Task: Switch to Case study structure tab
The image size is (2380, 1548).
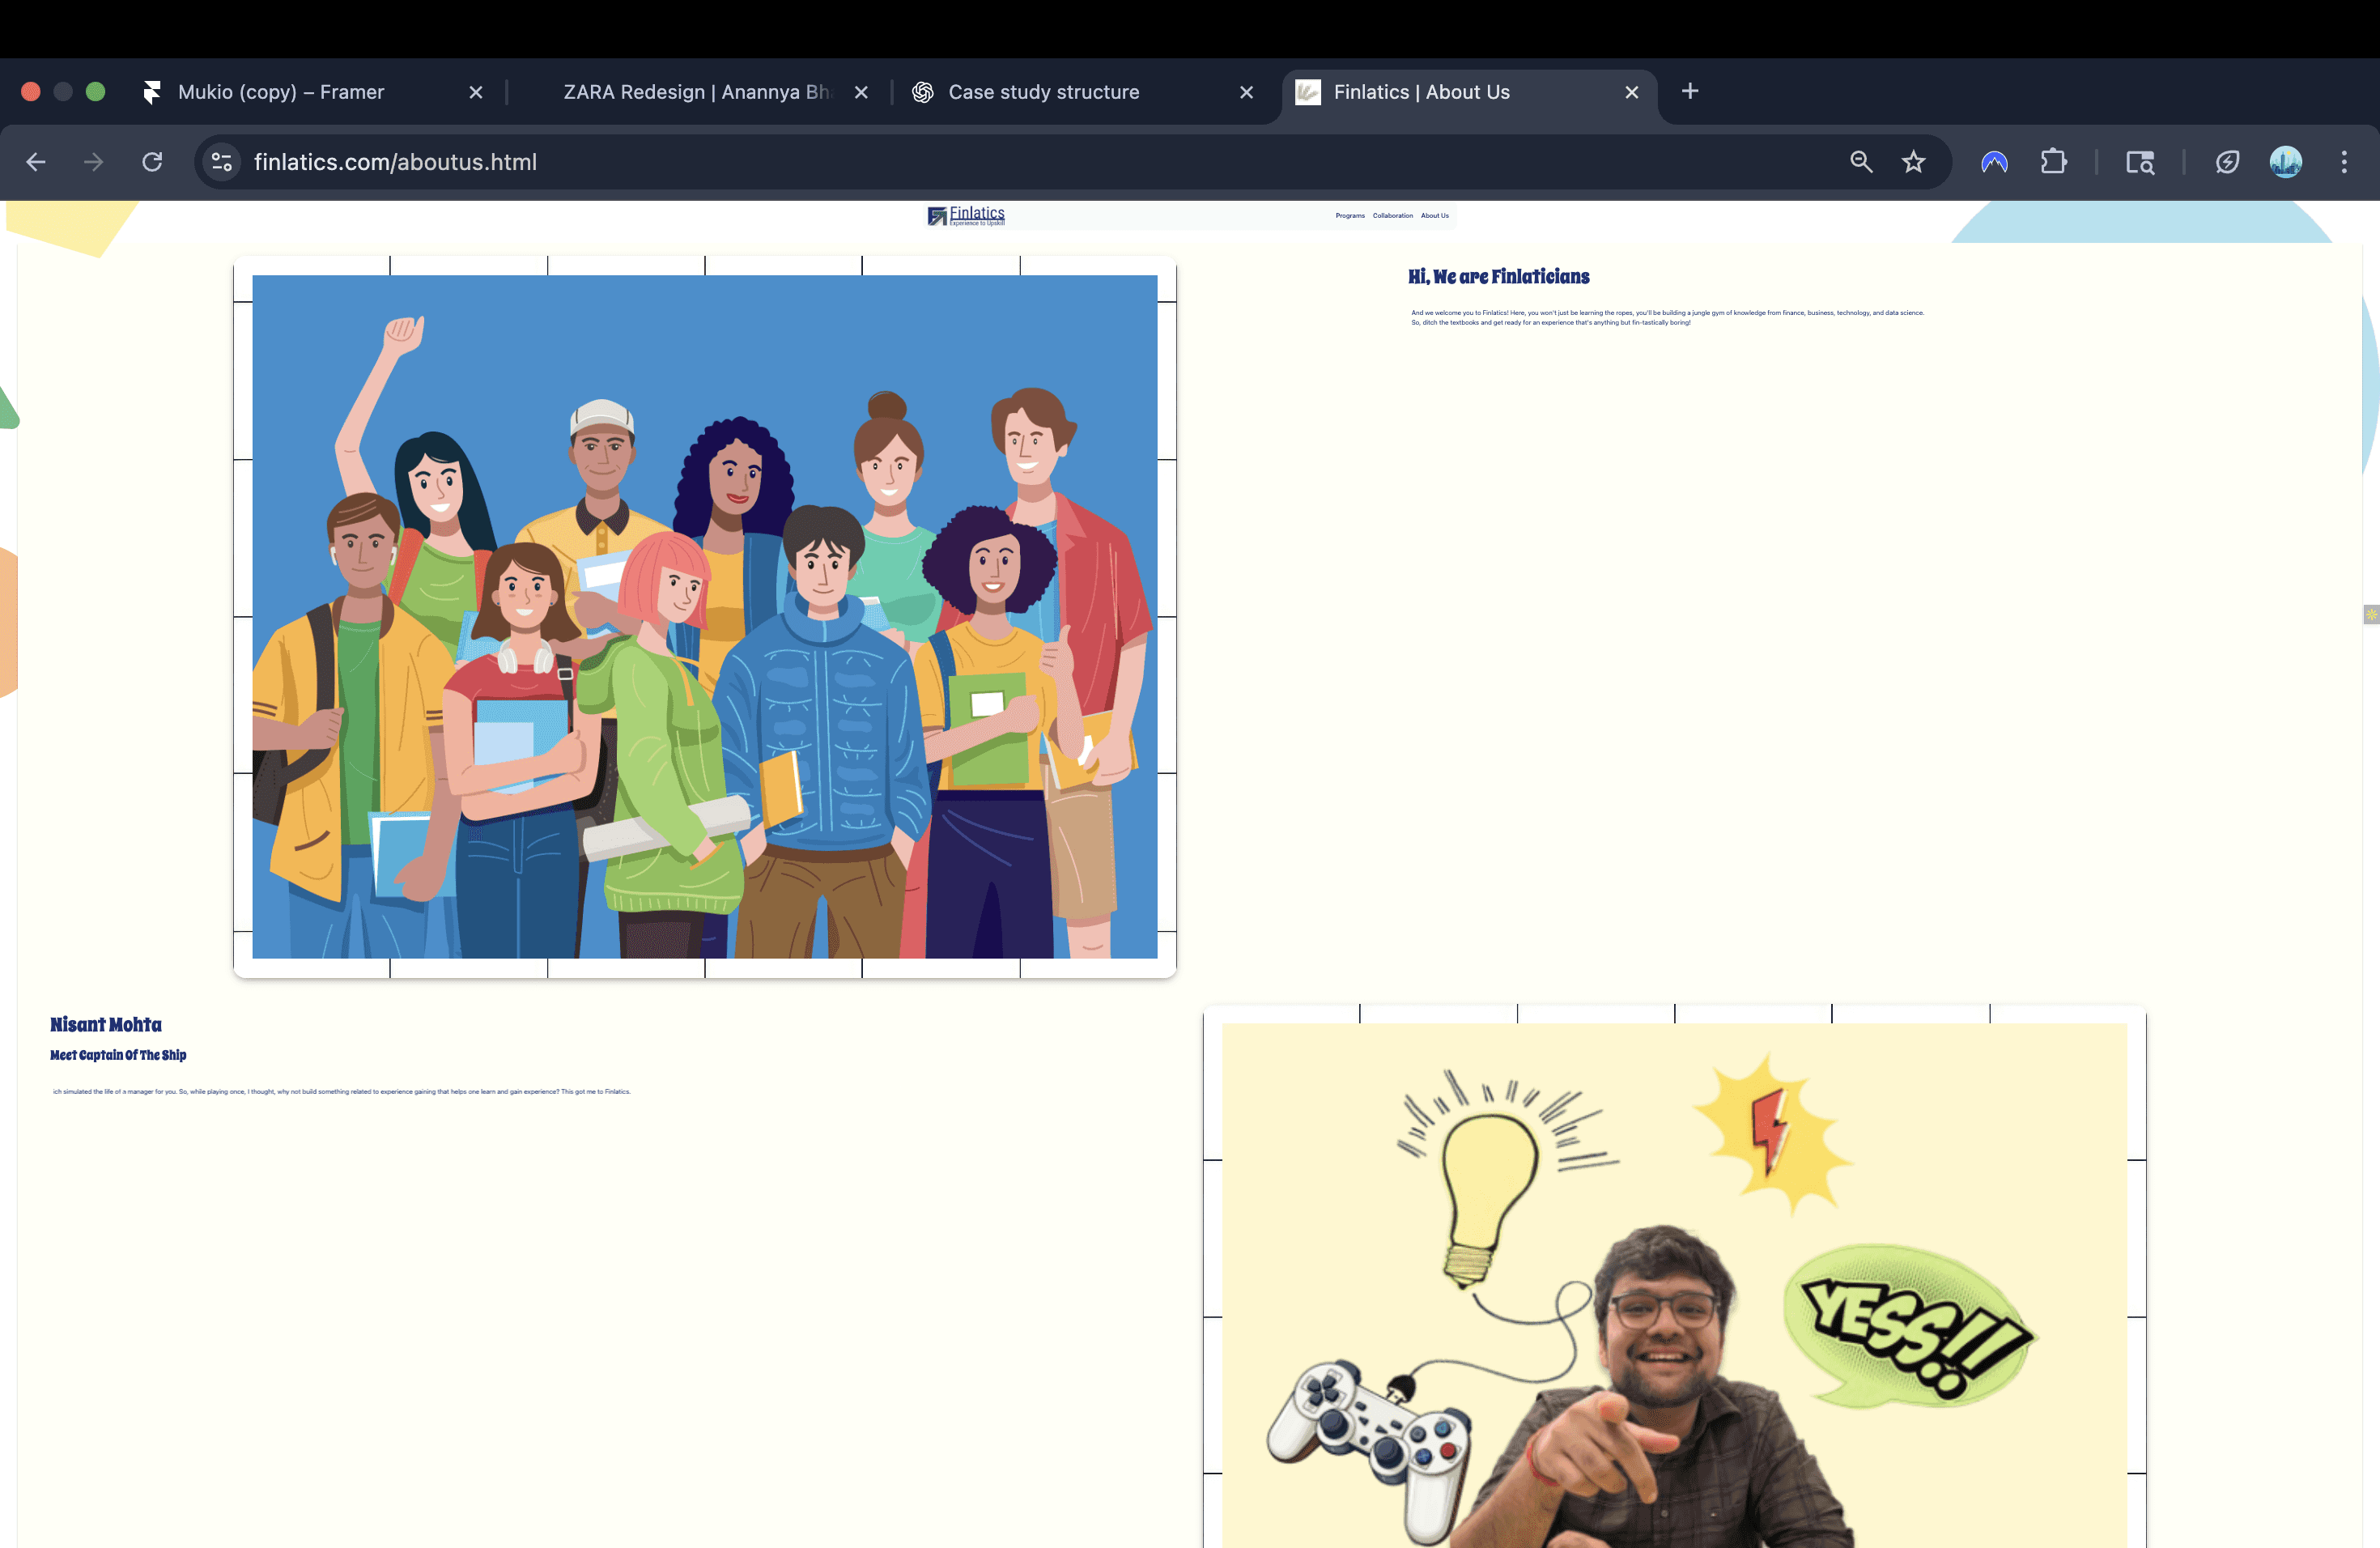Action: [x=1043, y=92]
